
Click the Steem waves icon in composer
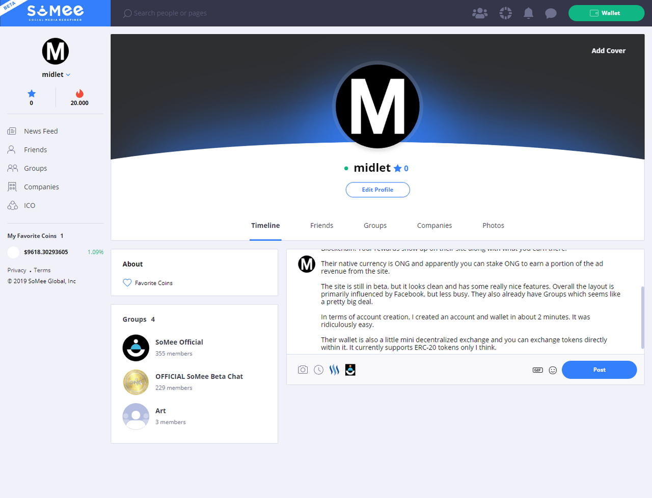tap(334, 370)
